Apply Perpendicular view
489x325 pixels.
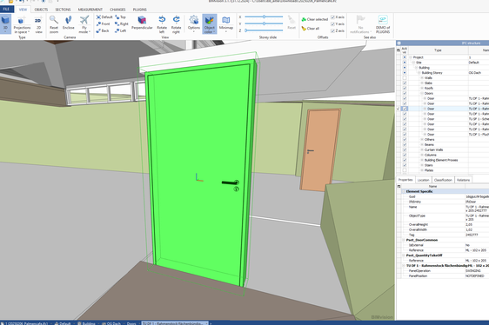[x=142, y=23]
